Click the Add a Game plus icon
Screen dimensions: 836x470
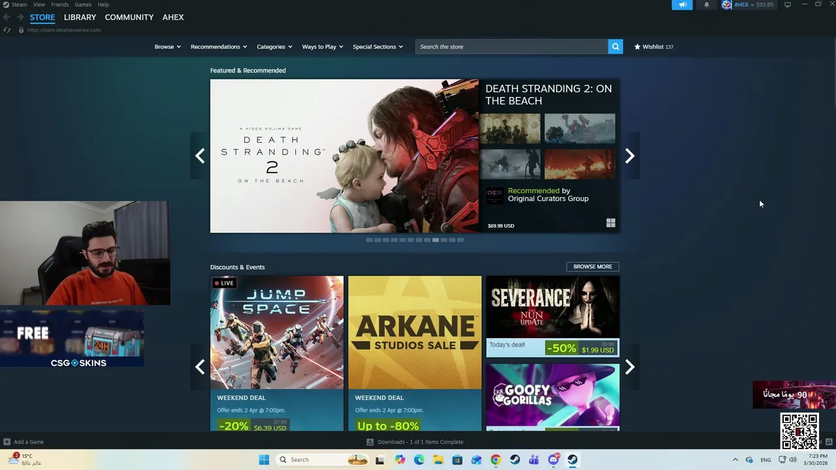(x=7, y=442)
